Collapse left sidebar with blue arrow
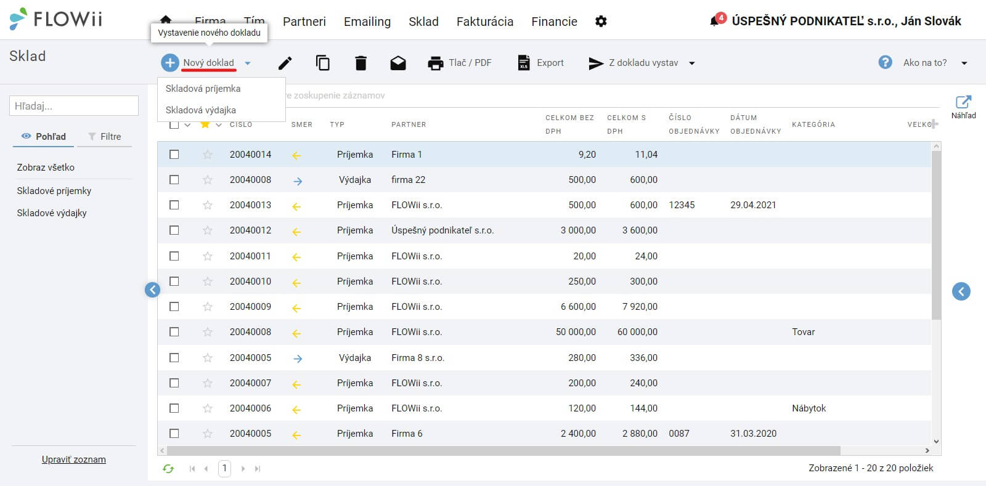Image resolution: width=986 pixels, height=486 pixels. pyautogui.click(x=152, y=290)
